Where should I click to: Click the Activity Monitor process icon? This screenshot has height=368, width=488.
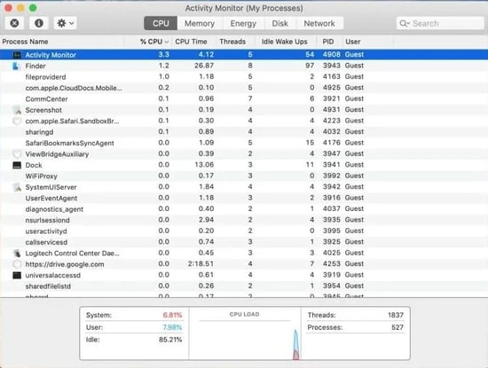click(17, 55)
